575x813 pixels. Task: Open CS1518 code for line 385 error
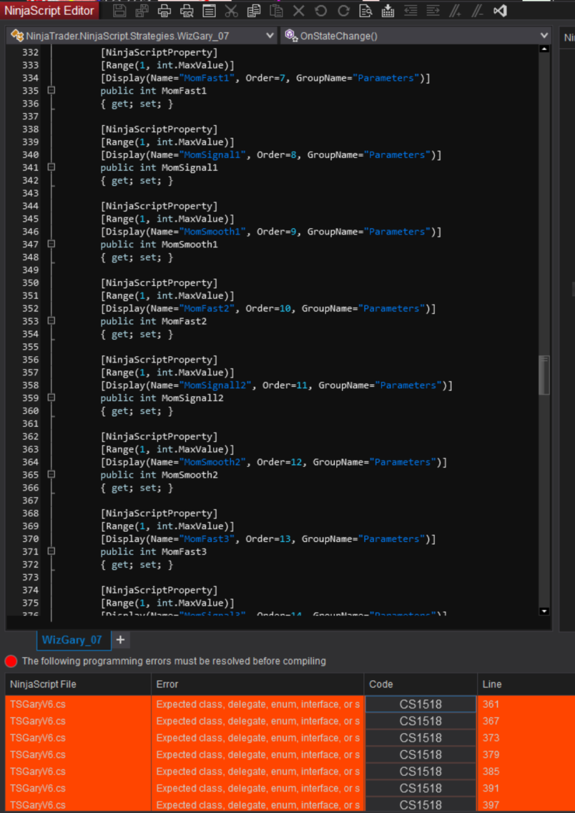pos(421,772)
